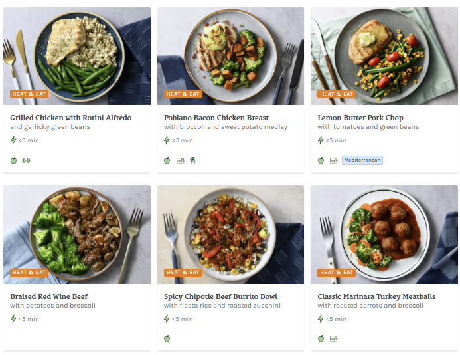The height and width of the screenshot is (355, 460).
Task: Click the Spicy Chipotle Beef Burrito Bowl photo
Action: pyautogui.click(x=230, y=233)
